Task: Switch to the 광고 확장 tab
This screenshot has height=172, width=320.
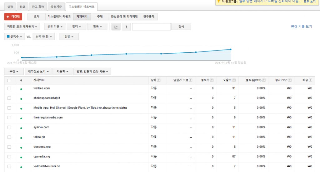Action: (x=38, y=7)
